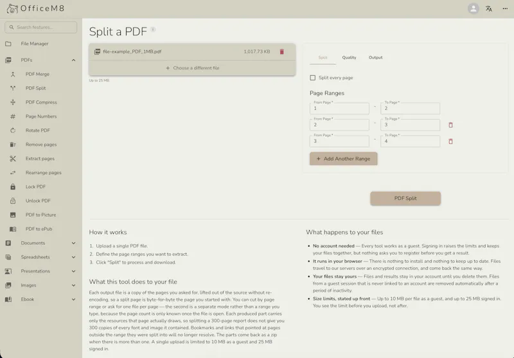Click the Rotate PDF icon
The image size is (514, 358).
[13, 130]
